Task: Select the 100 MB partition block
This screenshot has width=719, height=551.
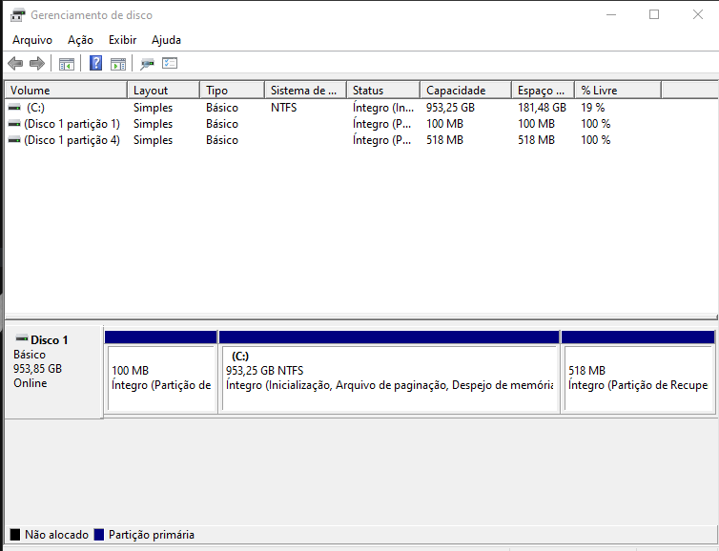Action: [x=161, y=372]
